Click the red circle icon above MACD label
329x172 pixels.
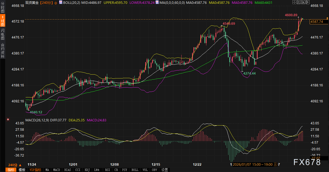[8, 119]
